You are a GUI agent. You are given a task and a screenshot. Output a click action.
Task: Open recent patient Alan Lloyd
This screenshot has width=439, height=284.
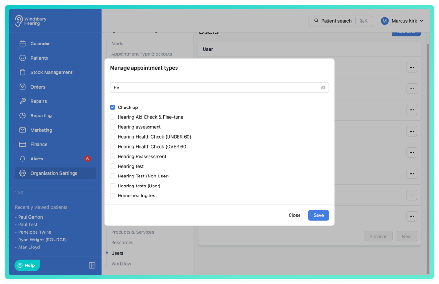[29, 247]
